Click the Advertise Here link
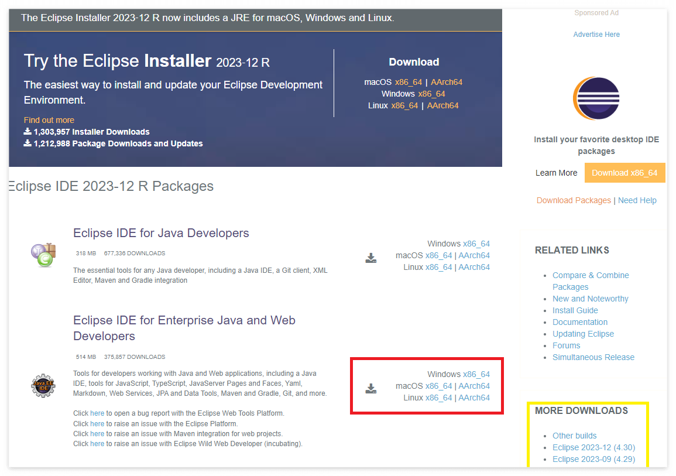This screenshot has height=476, width=676. (x=596, y=35)
